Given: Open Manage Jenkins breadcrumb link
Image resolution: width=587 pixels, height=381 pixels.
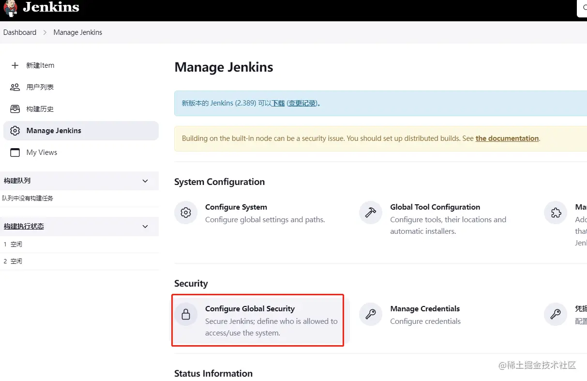Looking at the screenshot, I should 78,32.
